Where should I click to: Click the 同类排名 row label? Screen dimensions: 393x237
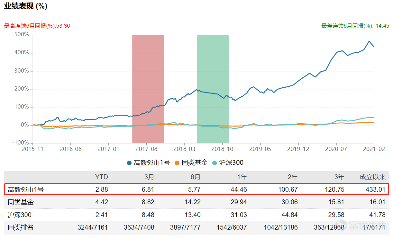coord(21,227)
